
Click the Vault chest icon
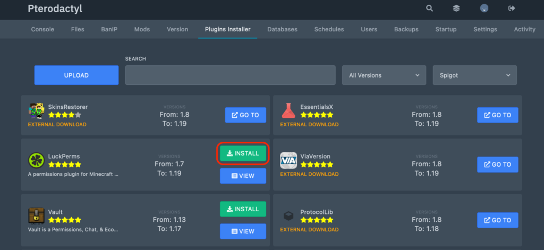36,216
